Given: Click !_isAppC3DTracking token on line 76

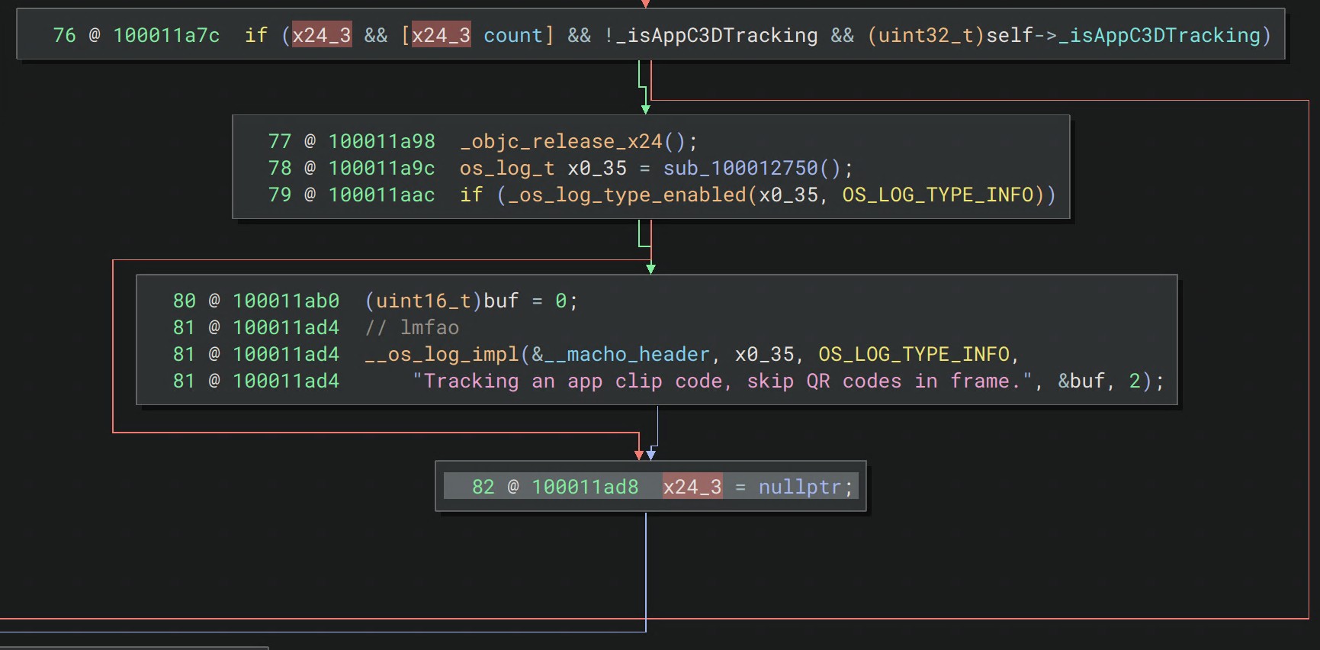Looking at the screenshot, I should (711, 35).
